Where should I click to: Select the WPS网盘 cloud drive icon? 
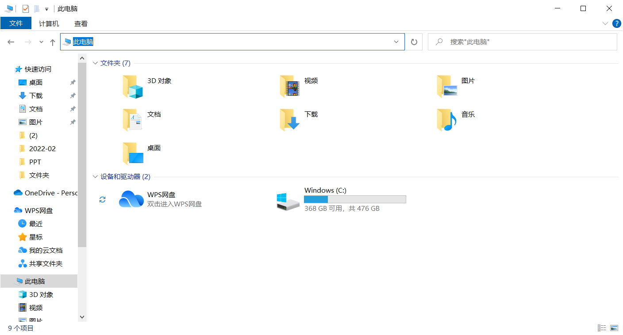[x=131, y=199]
